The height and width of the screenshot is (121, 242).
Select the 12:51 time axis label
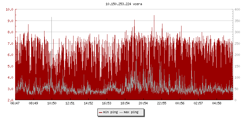point(70,103)
